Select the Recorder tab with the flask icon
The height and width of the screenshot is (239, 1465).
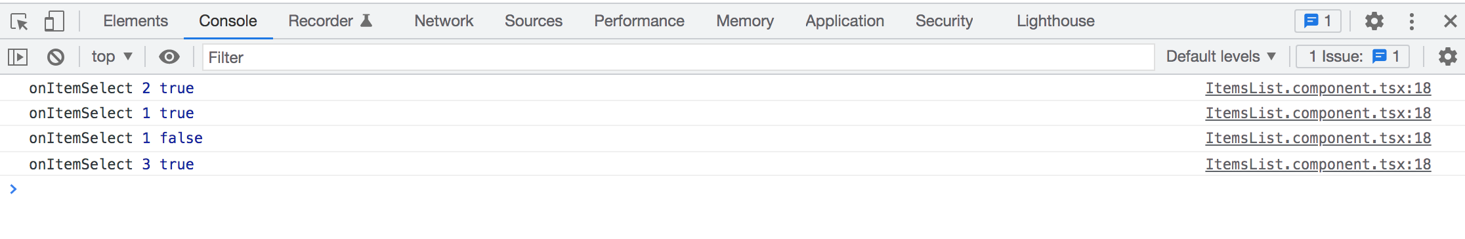coord(331,21)
